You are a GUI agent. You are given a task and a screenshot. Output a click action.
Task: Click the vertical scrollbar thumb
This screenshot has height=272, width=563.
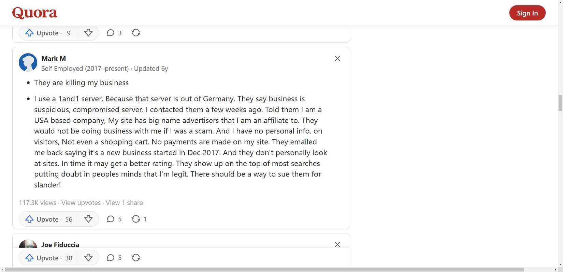tap(560, 103)
